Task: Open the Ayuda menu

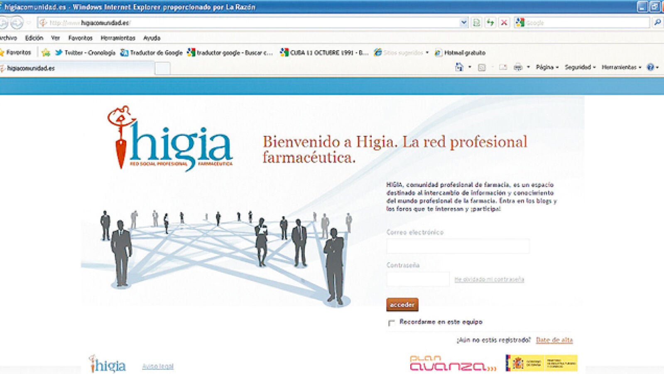Action: click(152, 38)
